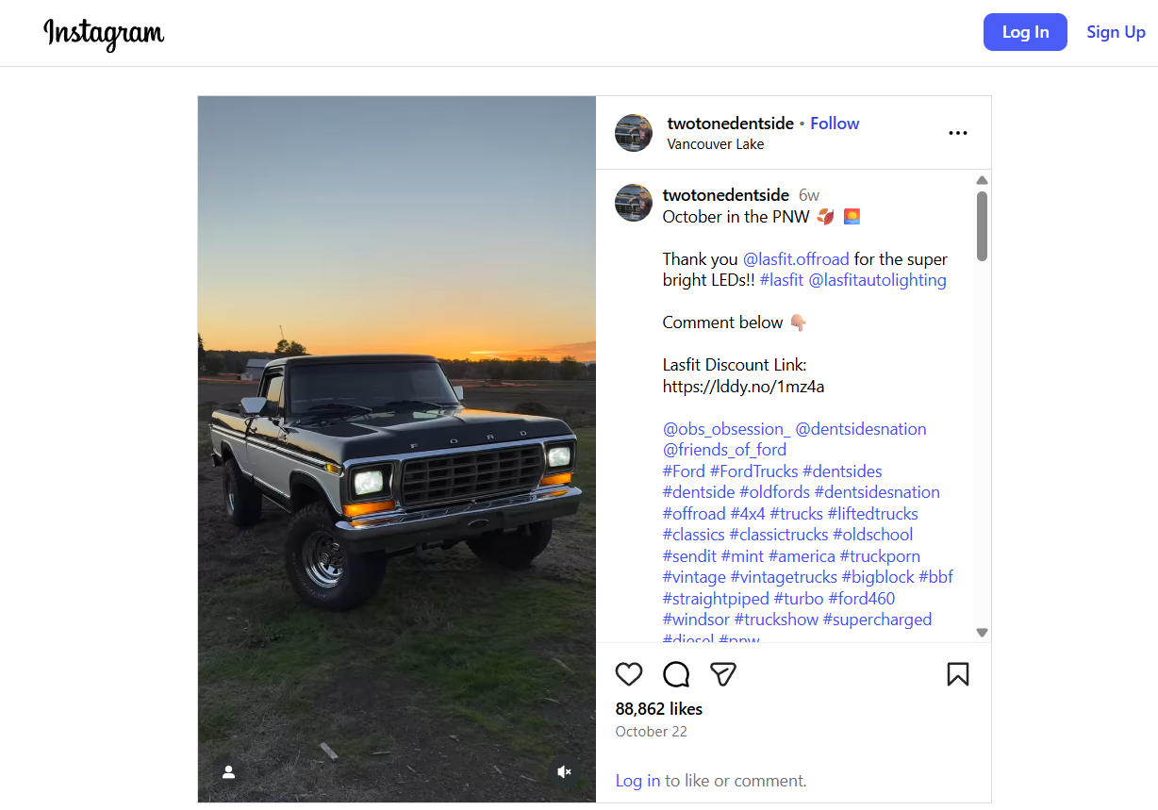Click the #FordTrucks hashtag
This screenshot has height=810, width=1158.
point(753,471)
